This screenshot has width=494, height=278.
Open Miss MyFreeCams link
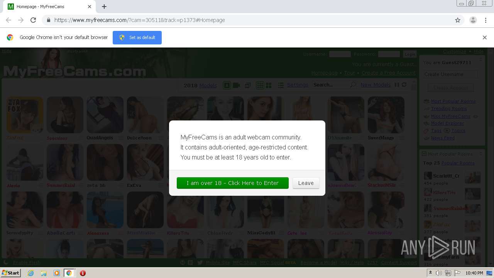(450, 116)
